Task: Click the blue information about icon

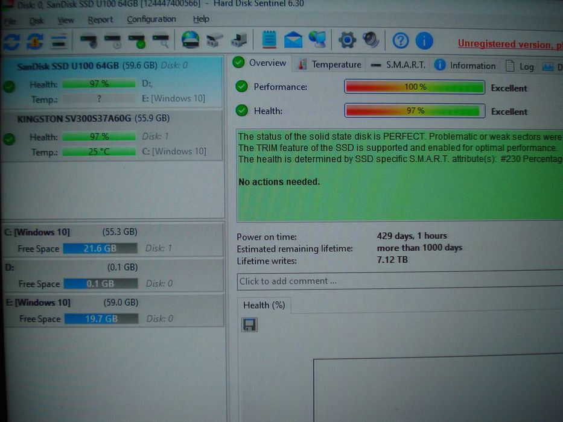Action: 424,40
